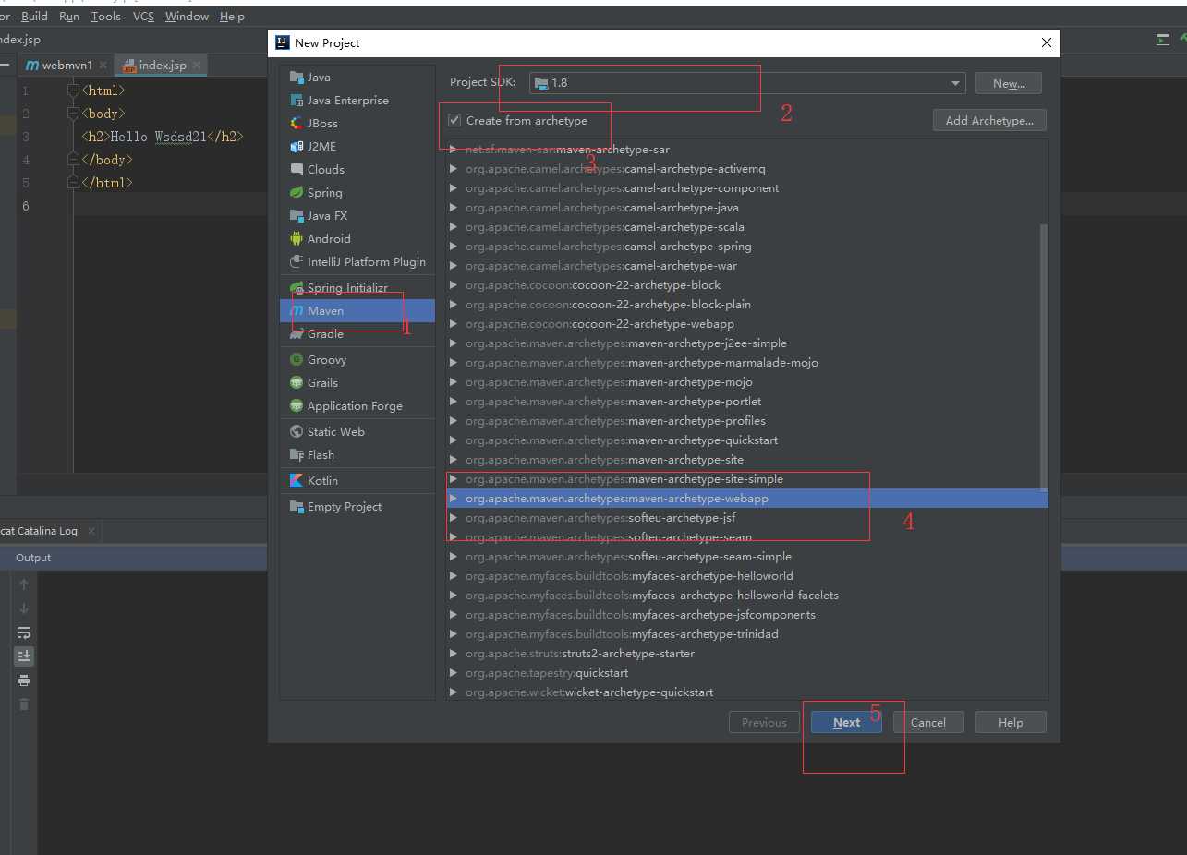1187x855 pixels.
Task: Expand struts2-archetype-starter node
Action: (x=453, y=654)
